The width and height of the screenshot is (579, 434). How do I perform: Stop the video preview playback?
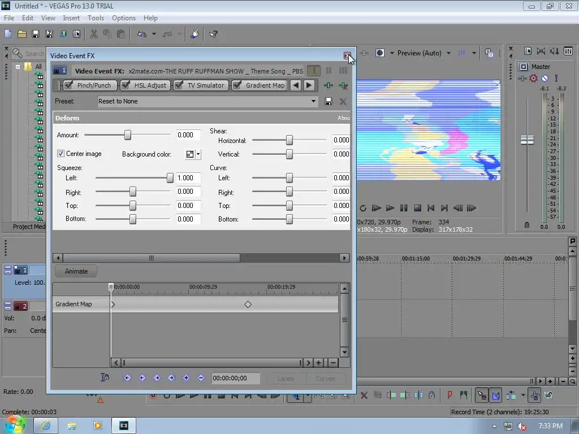[417, 208]
